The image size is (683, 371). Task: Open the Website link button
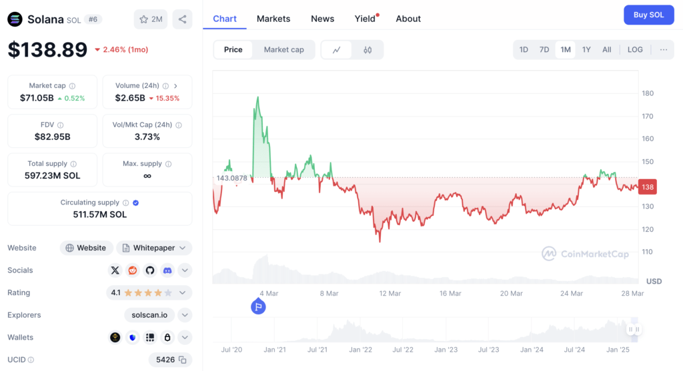[x=86, y=248]
